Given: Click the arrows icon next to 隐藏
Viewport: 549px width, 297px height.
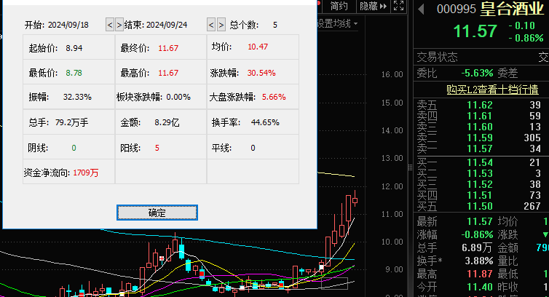Looking at the screenshot, I should tap(384, 7).
